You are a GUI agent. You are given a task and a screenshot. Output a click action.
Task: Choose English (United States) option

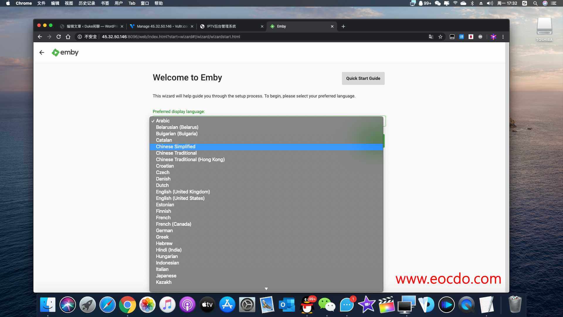pyautogui.click(x=266, y=198)
